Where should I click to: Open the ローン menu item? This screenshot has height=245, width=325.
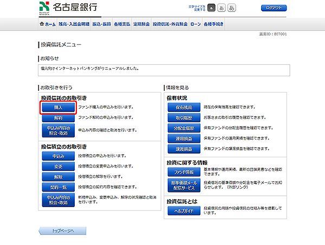tap(196, 24)
